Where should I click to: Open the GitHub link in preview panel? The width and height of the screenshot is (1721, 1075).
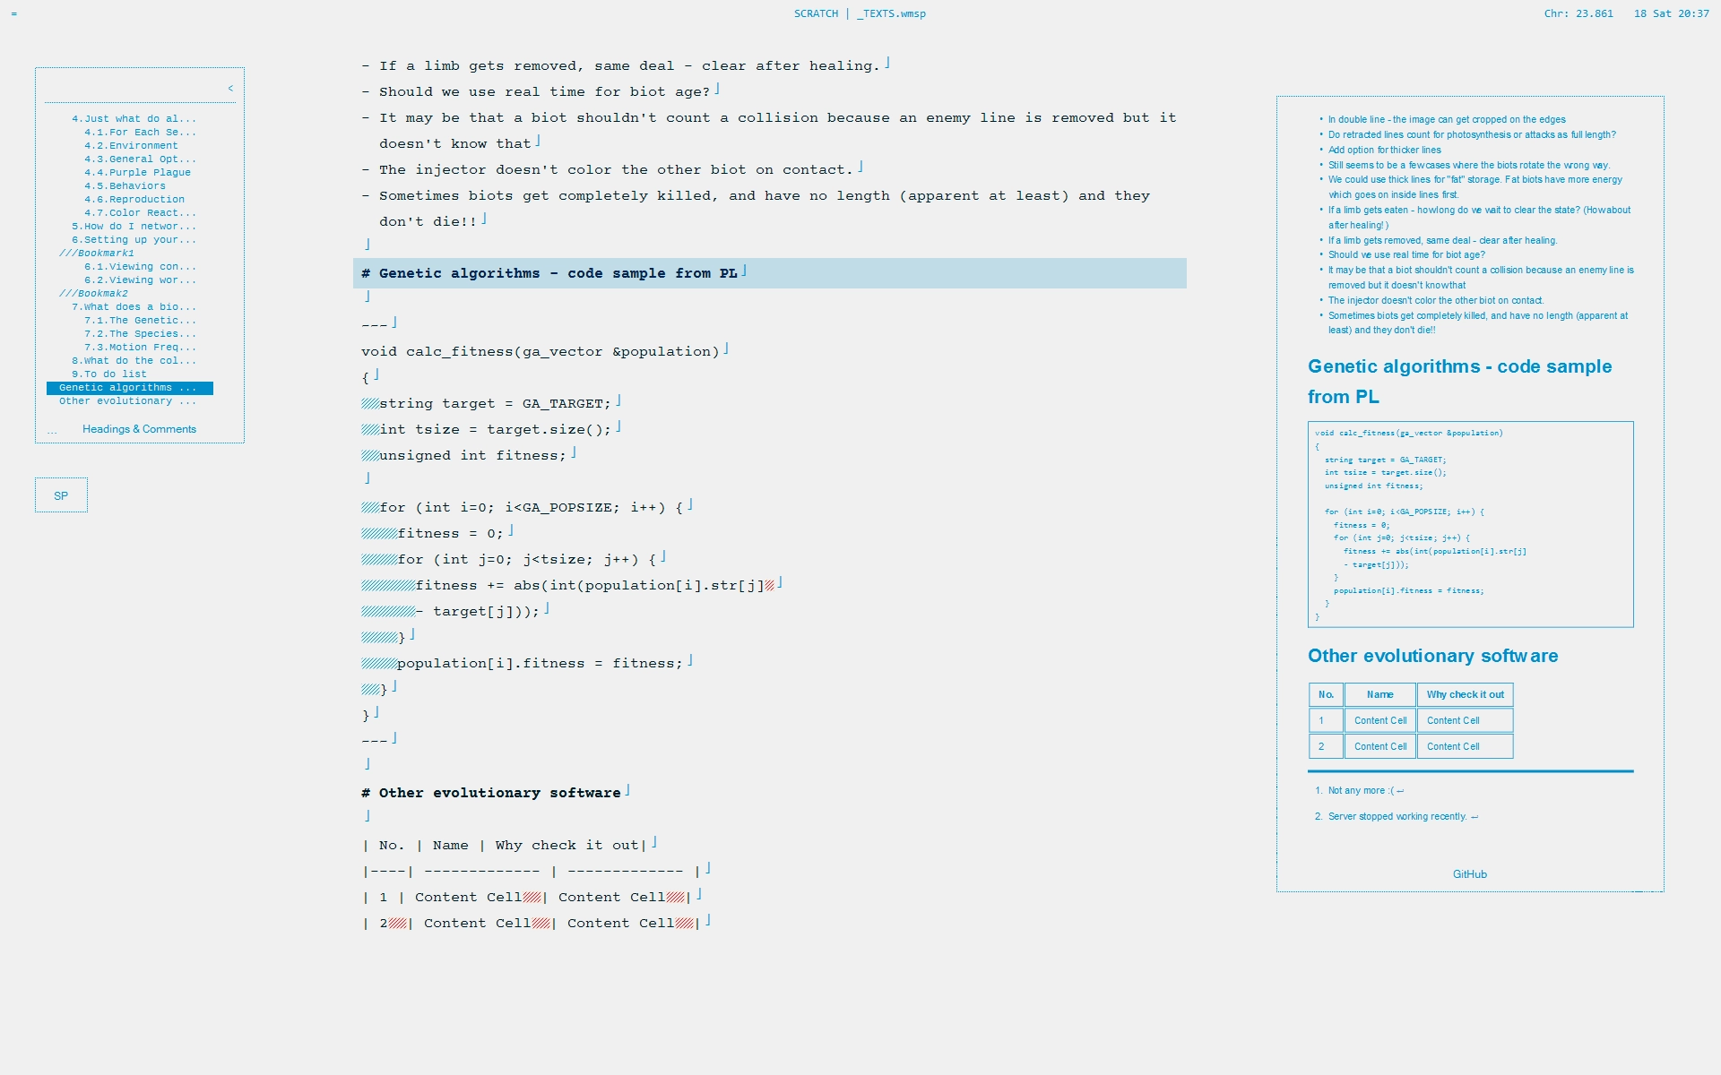point(1469,873)
